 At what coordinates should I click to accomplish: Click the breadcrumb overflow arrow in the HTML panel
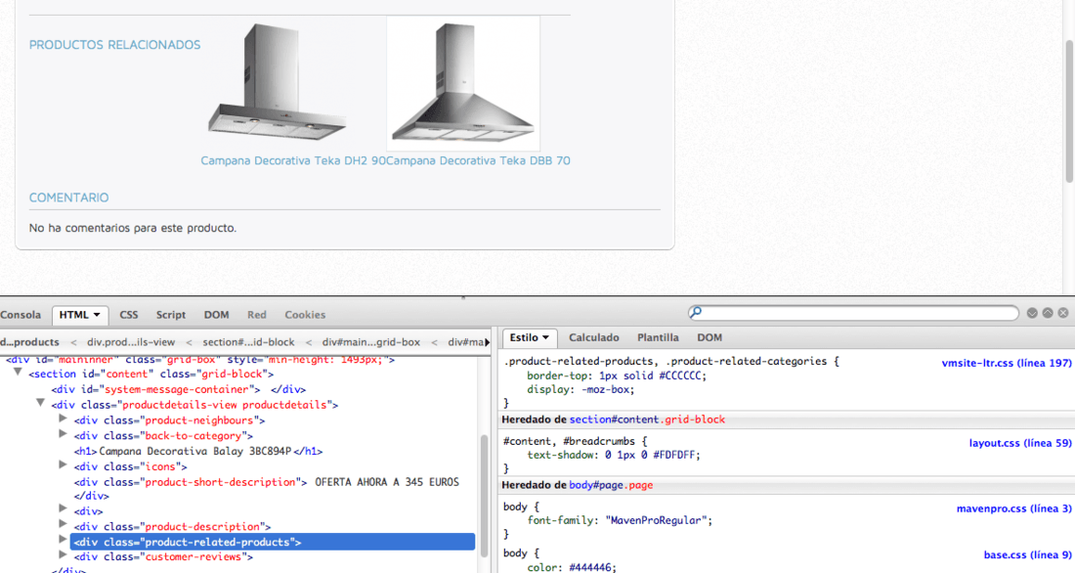[x=488, y=341]
